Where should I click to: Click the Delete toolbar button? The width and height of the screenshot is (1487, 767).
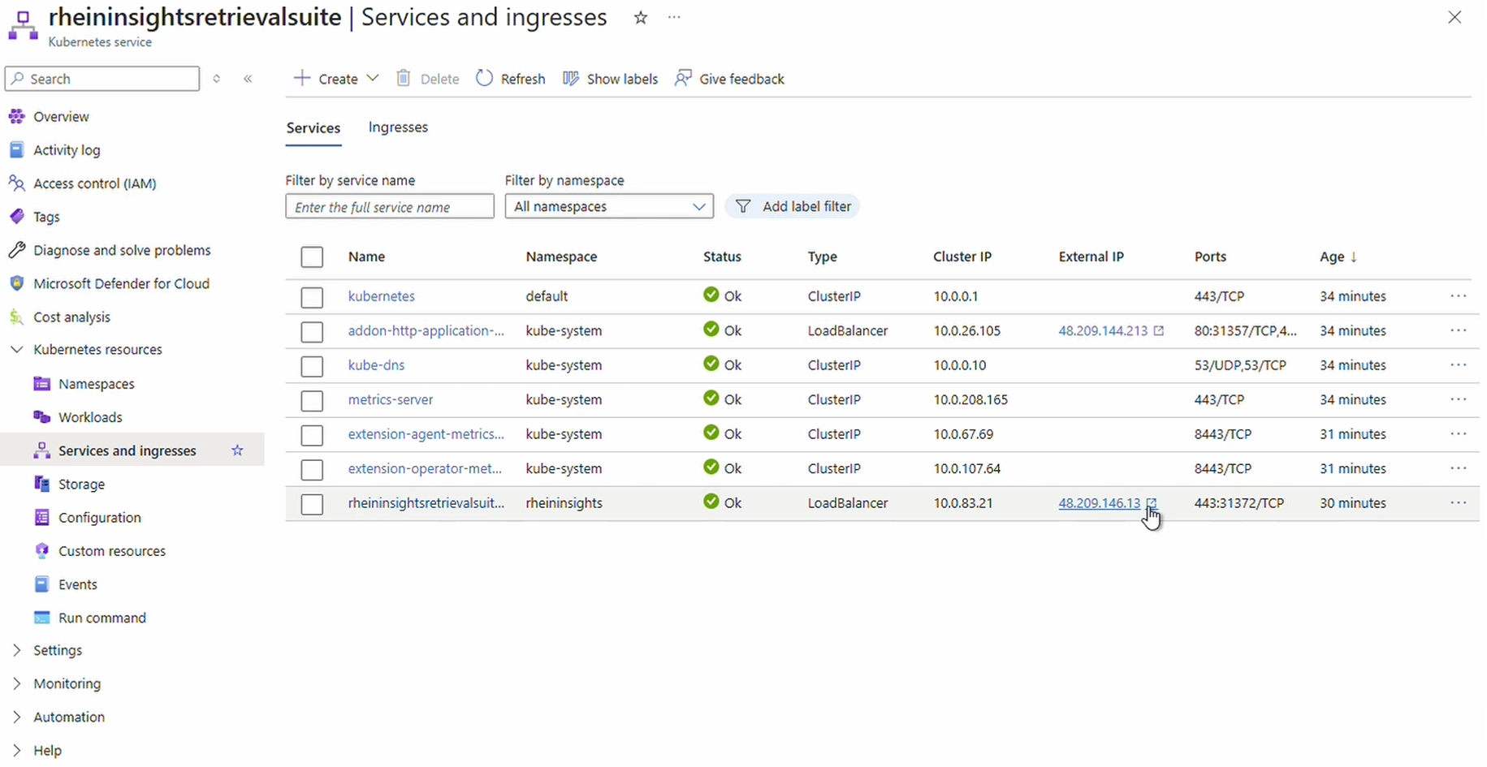[428, 79]
